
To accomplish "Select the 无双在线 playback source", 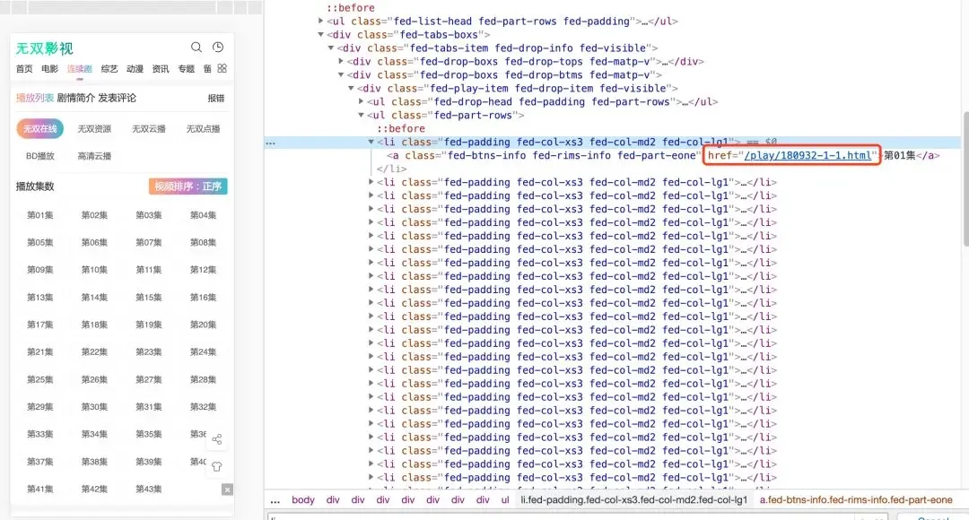I will coord(39,129).
